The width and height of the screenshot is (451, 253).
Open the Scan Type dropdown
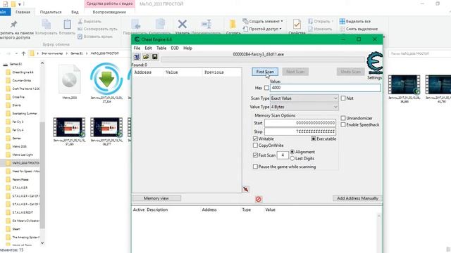(x=304, y=98)
